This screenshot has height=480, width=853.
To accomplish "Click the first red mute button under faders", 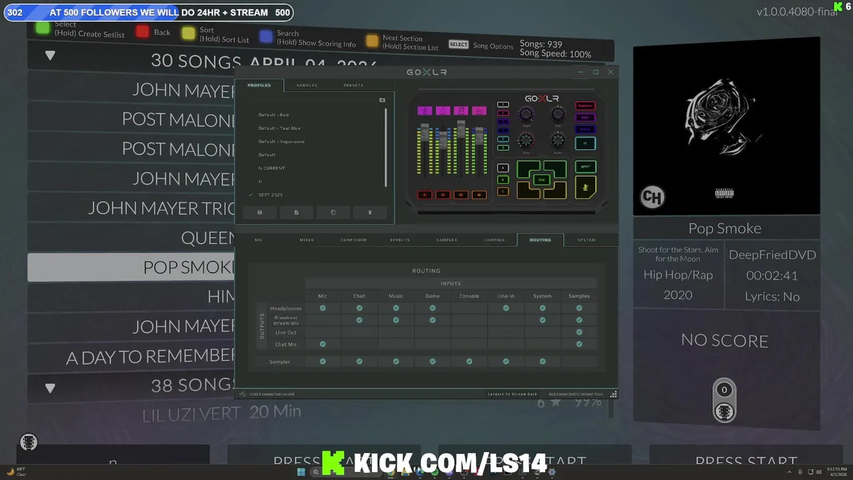I will [x=425, y=195].
